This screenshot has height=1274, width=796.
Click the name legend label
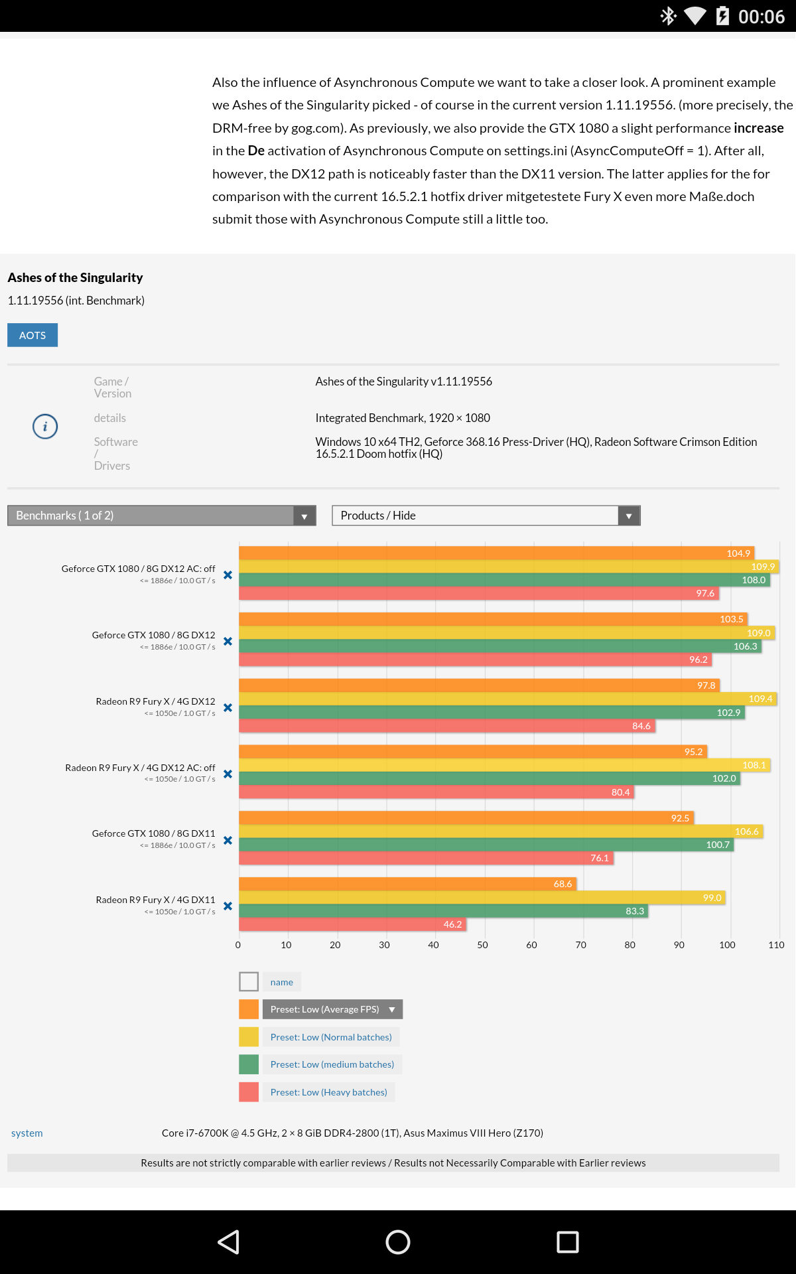pyautogui.click(x=282, y=982)
